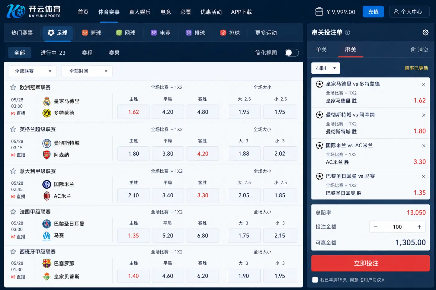Switch to 电竞 sport tab

tap(161, 33)
